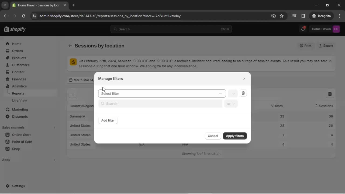
Task: Open Analytics in the sidebar
Action: (x=19, y=86)
